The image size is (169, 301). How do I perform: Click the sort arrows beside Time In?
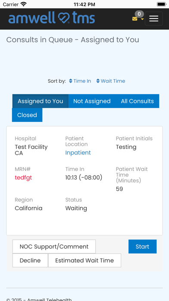71,81
